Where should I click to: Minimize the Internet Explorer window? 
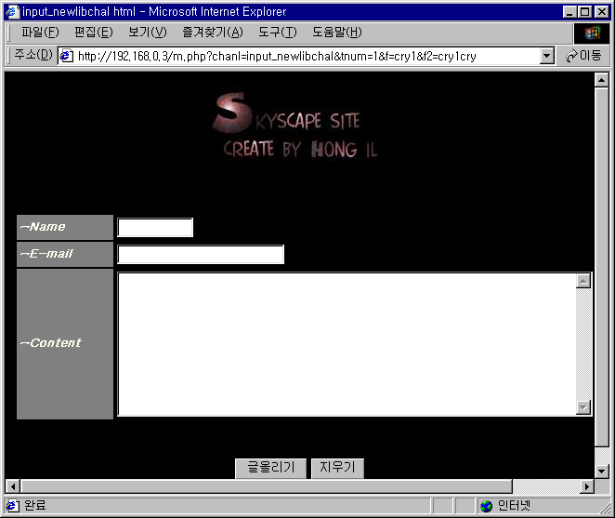(x=569, y=12)
